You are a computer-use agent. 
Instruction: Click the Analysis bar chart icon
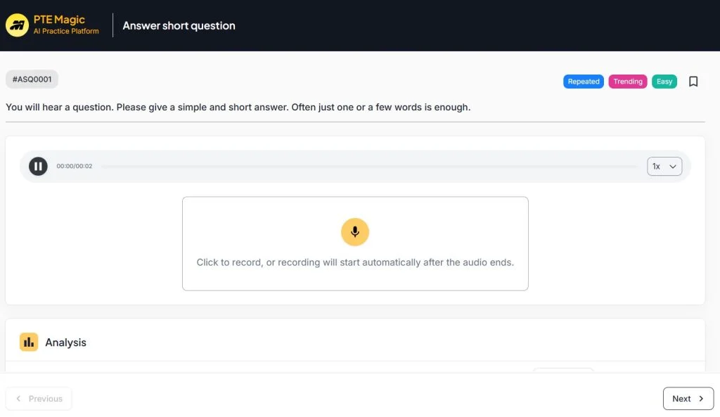coord(29,342)
